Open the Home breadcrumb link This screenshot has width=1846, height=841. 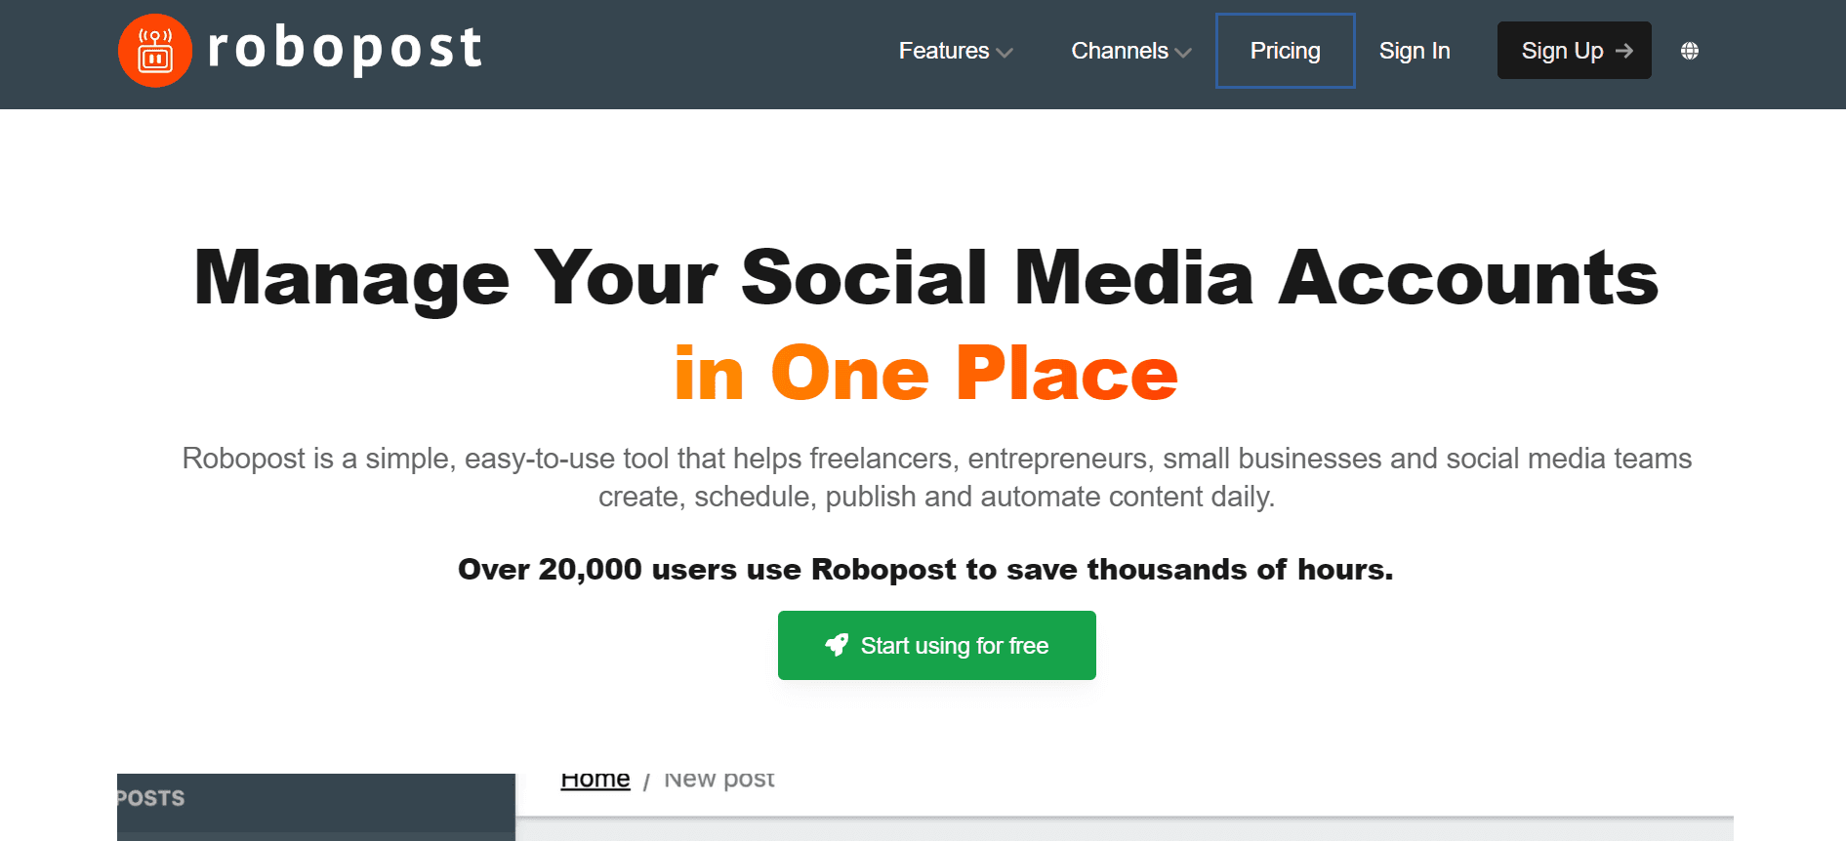pos(595,778)
